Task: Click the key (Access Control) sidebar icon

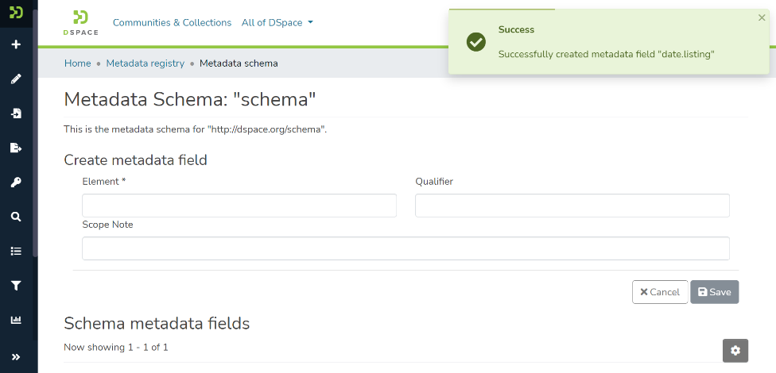Action: pyautogui.click(x=16, y=183)
